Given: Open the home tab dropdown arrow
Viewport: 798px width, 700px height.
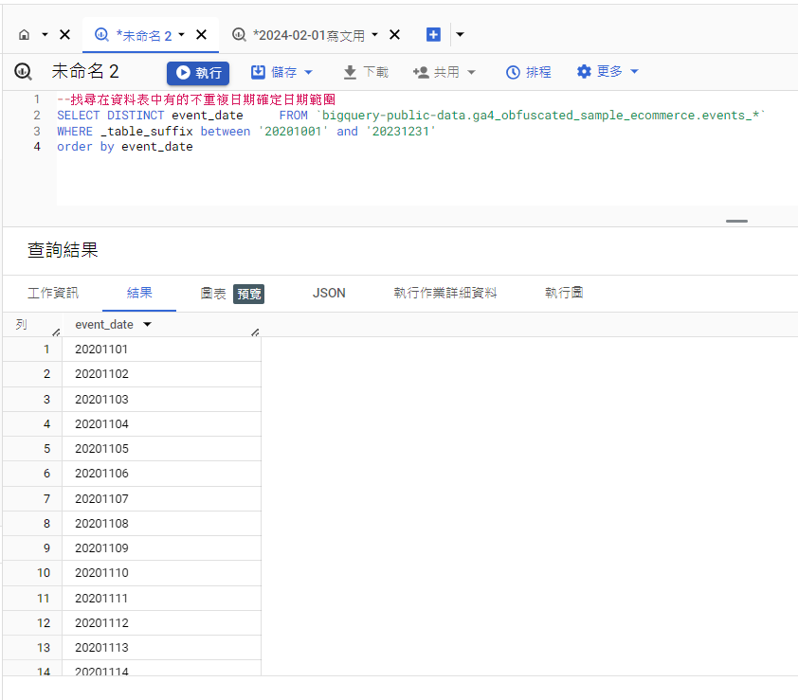Looking at the screenshot, I should click(x=45, y=35).
